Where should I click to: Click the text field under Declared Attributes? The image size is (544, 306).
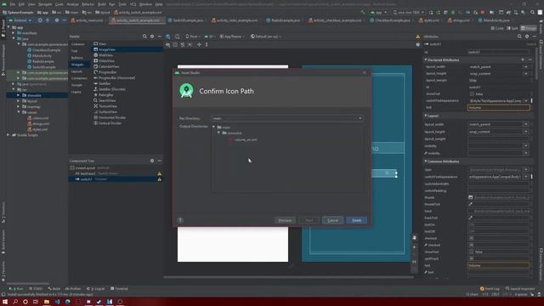tap(499, 108)
